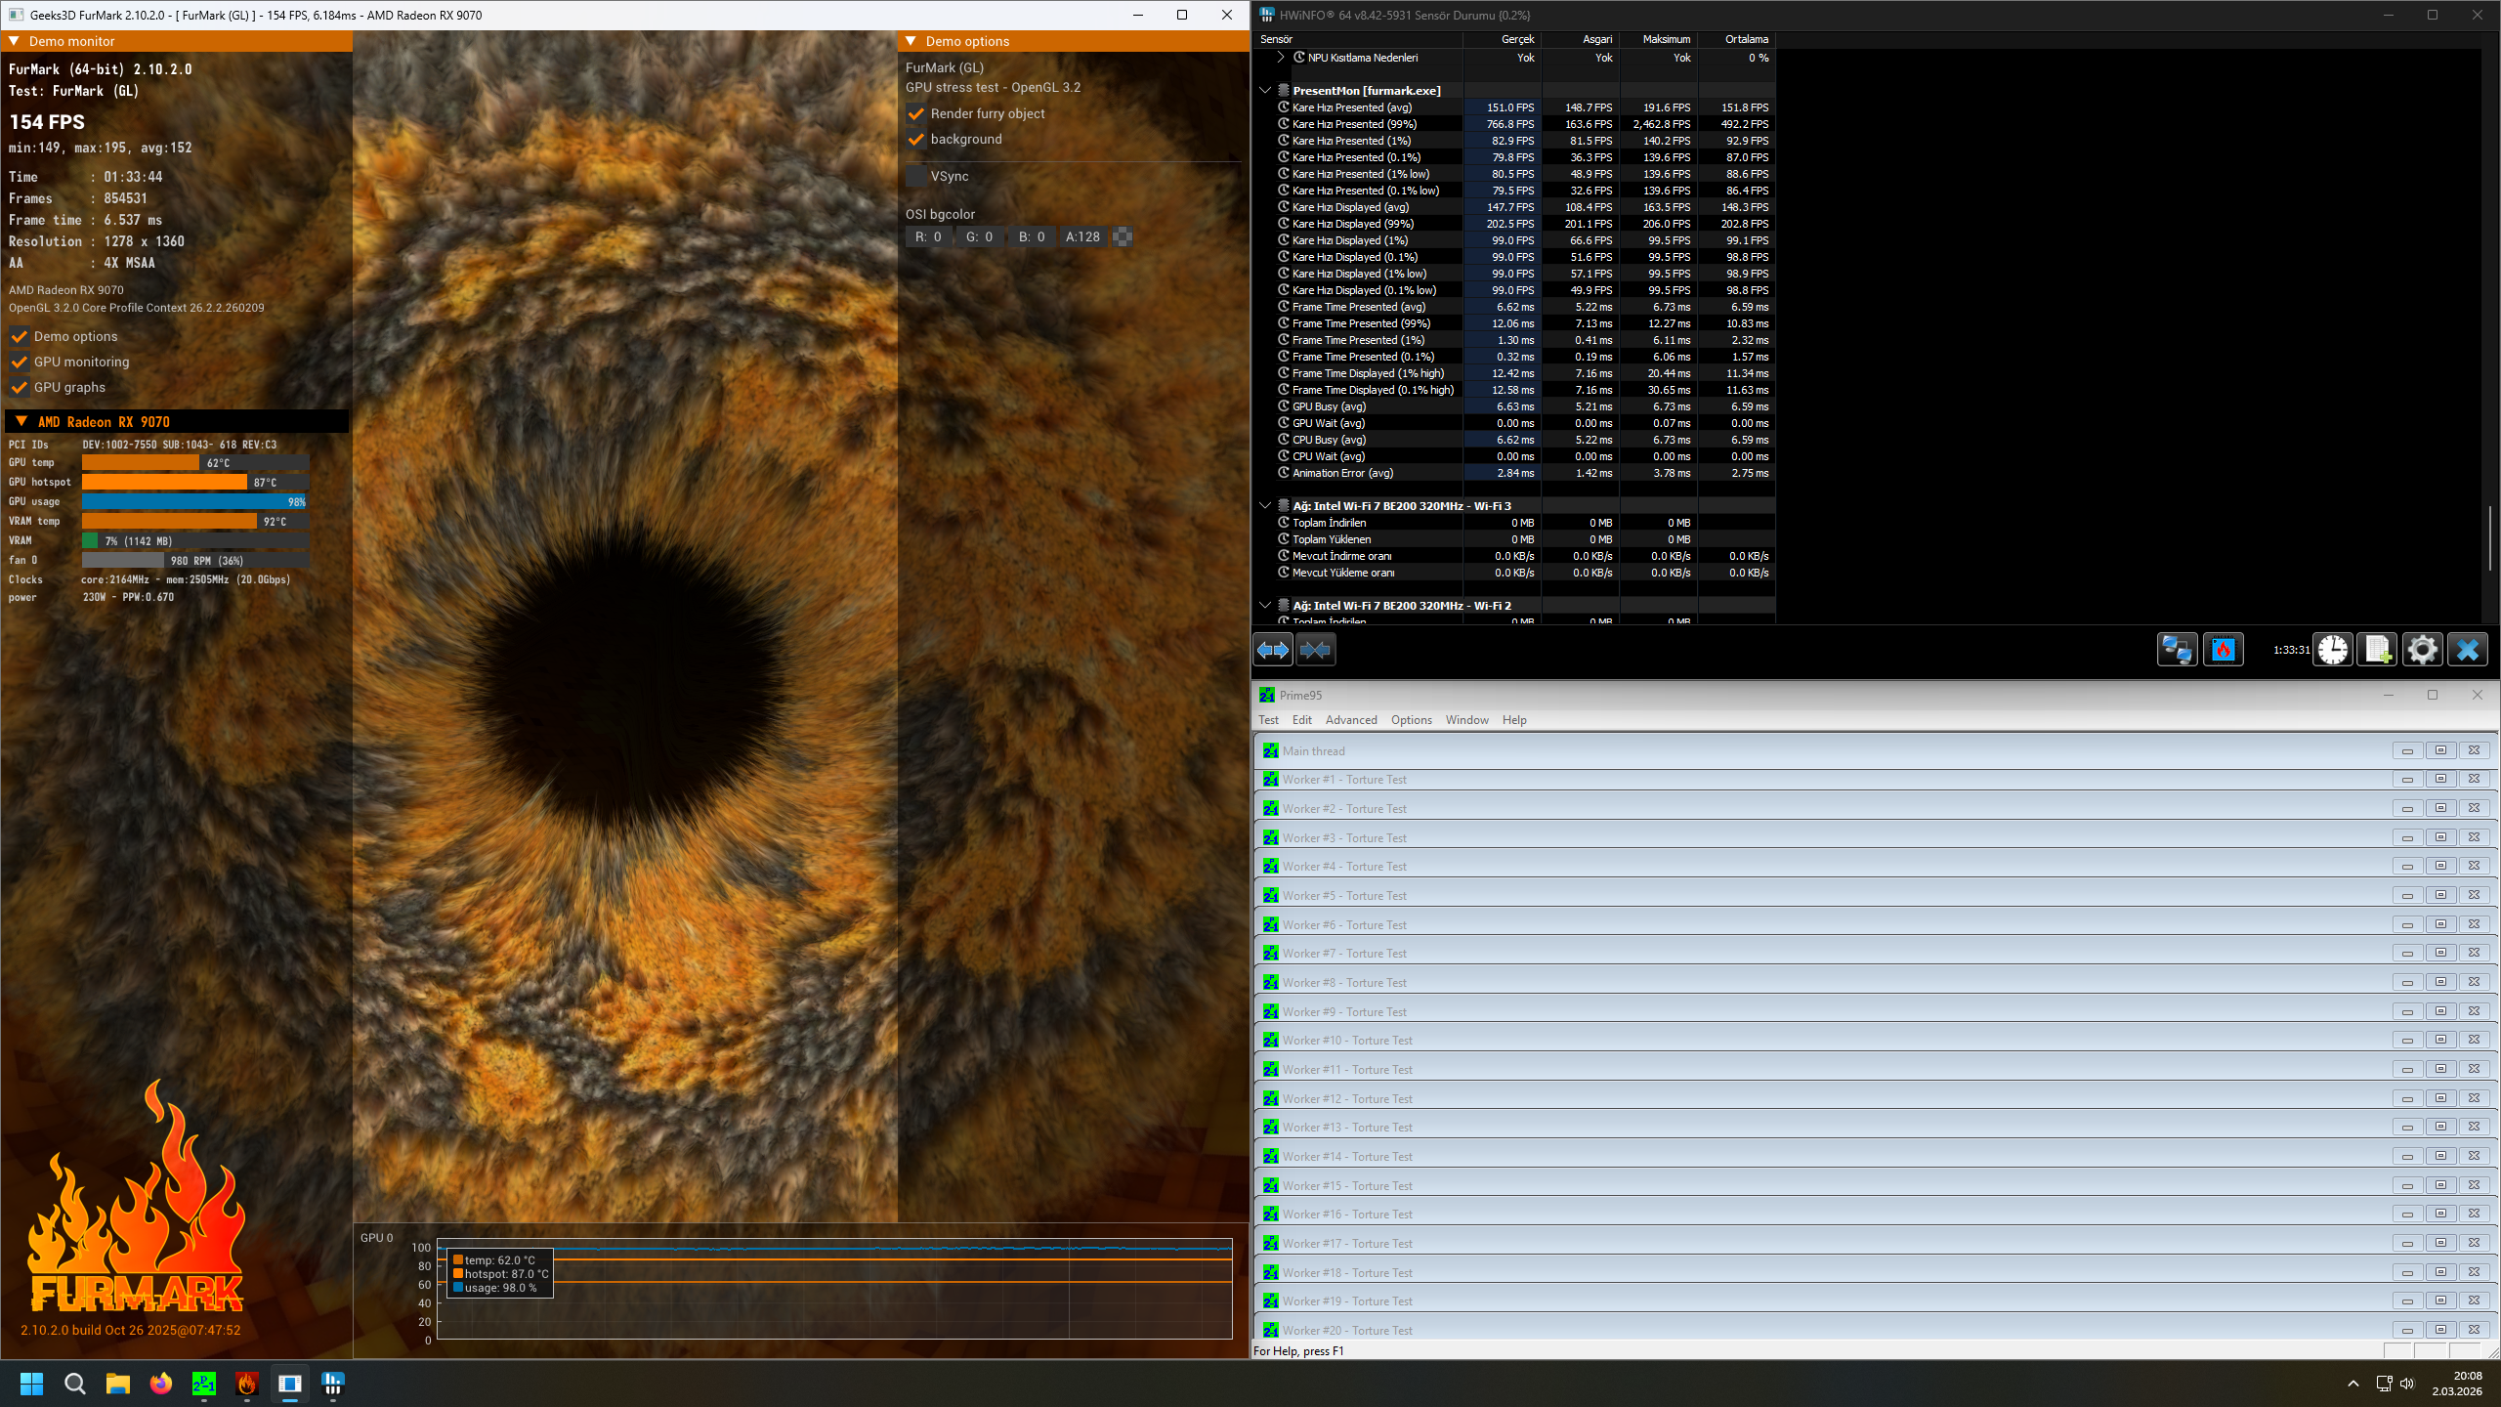Start HWiNFO sensor logging file icon
The image size is (2501, 1407).
[x=2378, y=650]
